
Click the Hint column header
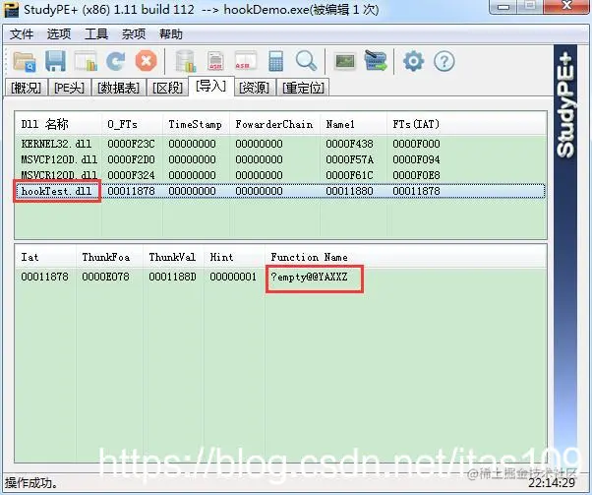(x=234, y=257)
